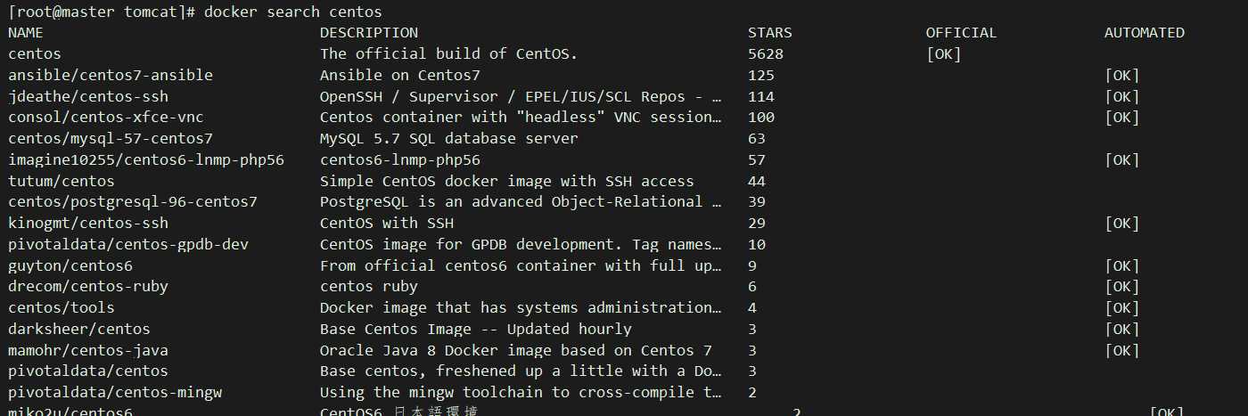Click the tutum/centos image name

[62, 181]
